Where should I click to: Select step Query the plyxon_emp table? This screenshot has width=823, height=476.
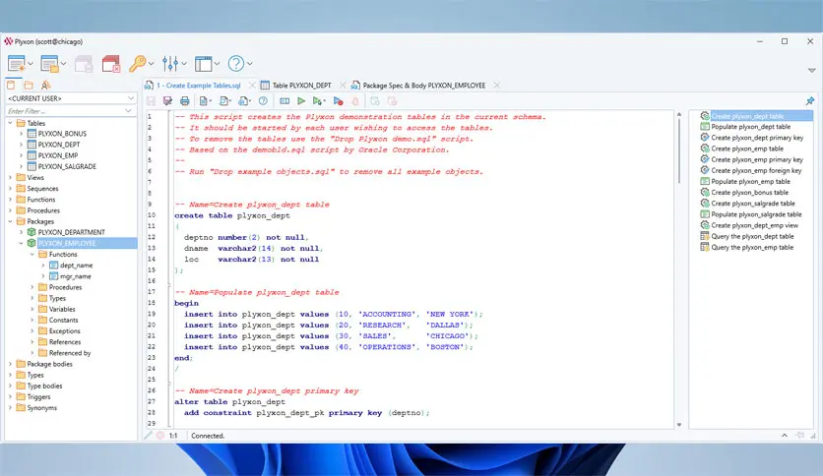point(752,248)
